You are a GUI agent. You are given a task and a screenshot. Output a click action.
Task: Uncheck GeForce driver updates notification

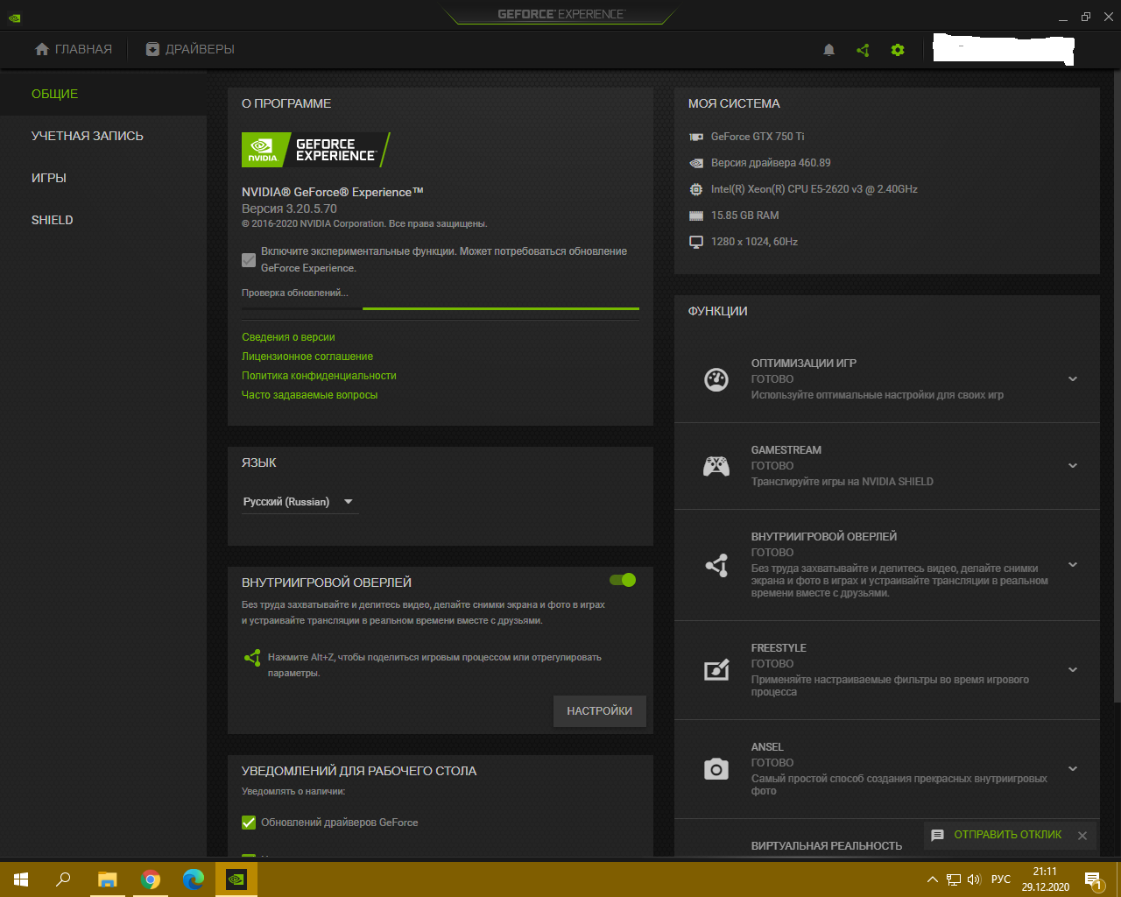[x=249, y=823]
